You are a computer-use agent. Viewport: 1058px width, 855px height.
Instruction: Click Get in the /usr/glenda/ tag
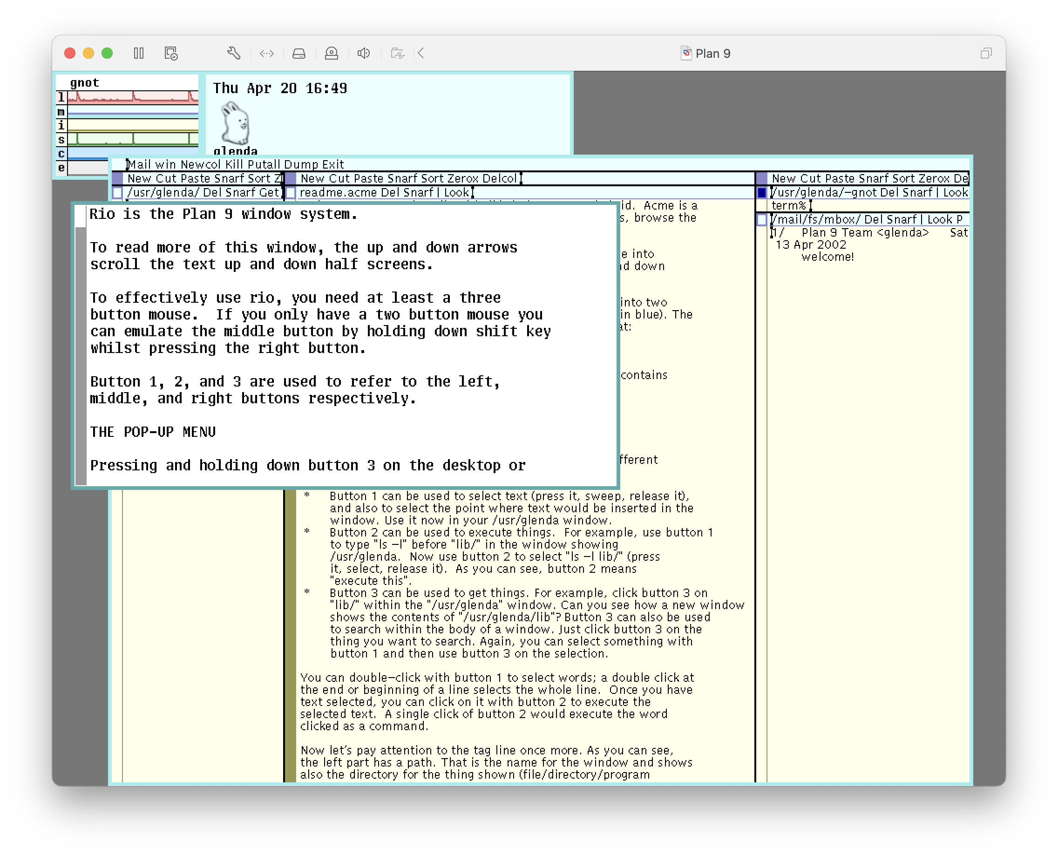coord(269,193)
